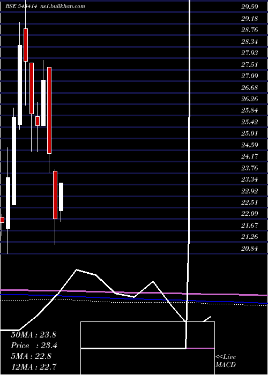Click the ns1.bullkhan.com source label

(x=62, y=6)
